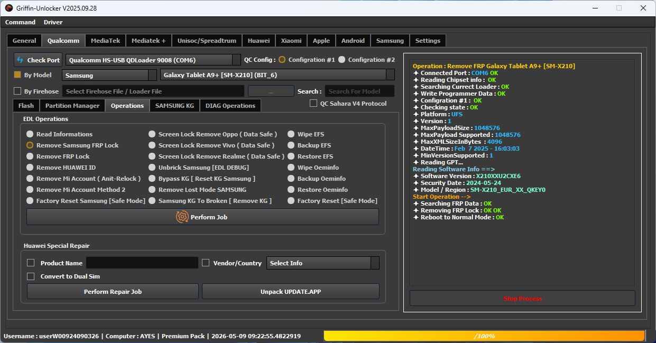656x343 pixels.
Task: Expand the Galaxy Tablet A9+ model dropdown
Action: [x=278, y=75]
